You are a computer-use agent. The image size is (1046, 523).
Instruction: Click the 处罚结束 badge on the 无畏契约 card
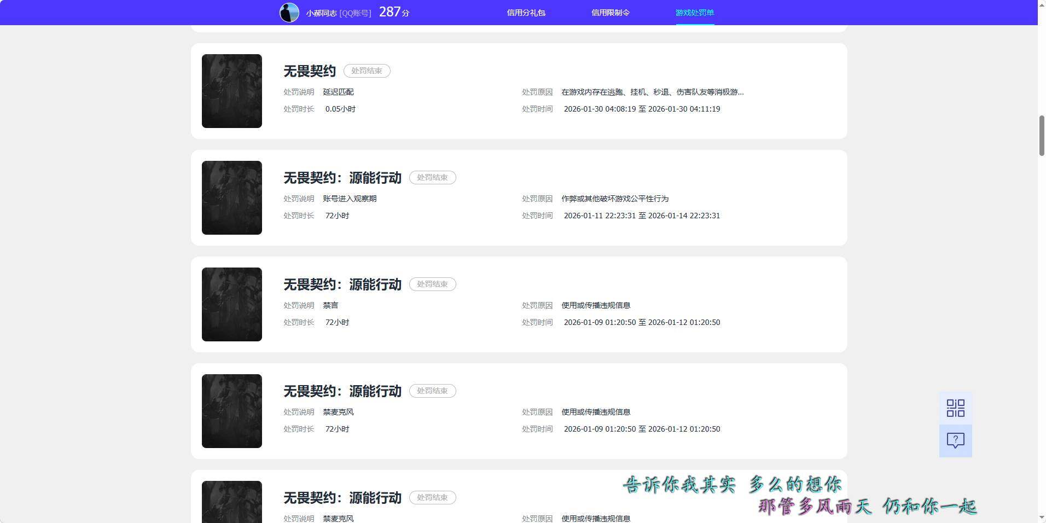pyautogui.click(x=367, y=71)
